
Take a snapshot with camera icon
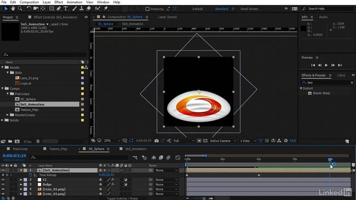(x=157, y=140)
